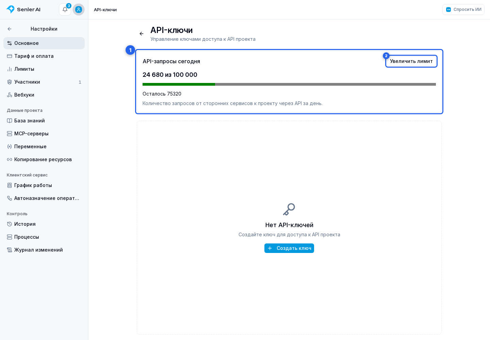The width and height of the screenshot is (490, 340).
Task: Go to Тариф и оплата
Action: (x=44, y=56)
